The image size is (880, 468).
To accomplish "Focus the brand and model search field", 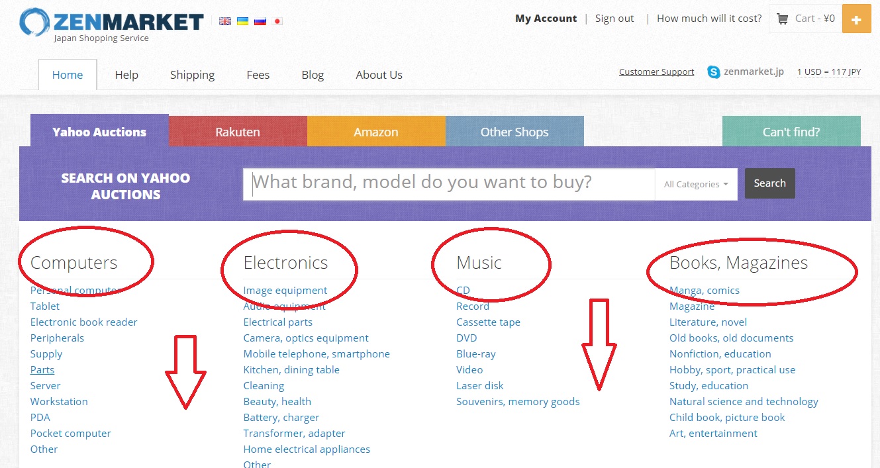I will 449,184.
